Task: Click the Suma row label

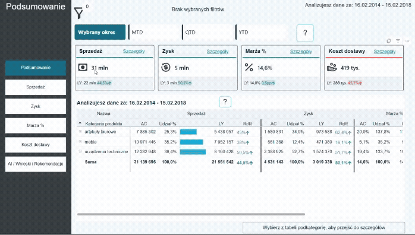Action: (x=90, y=162)
